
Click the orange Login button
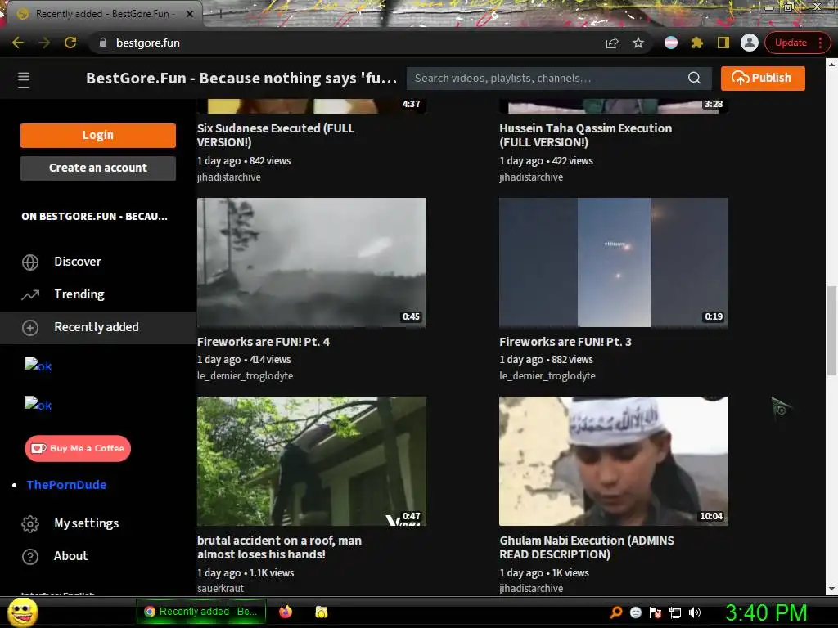coord(98,135)
